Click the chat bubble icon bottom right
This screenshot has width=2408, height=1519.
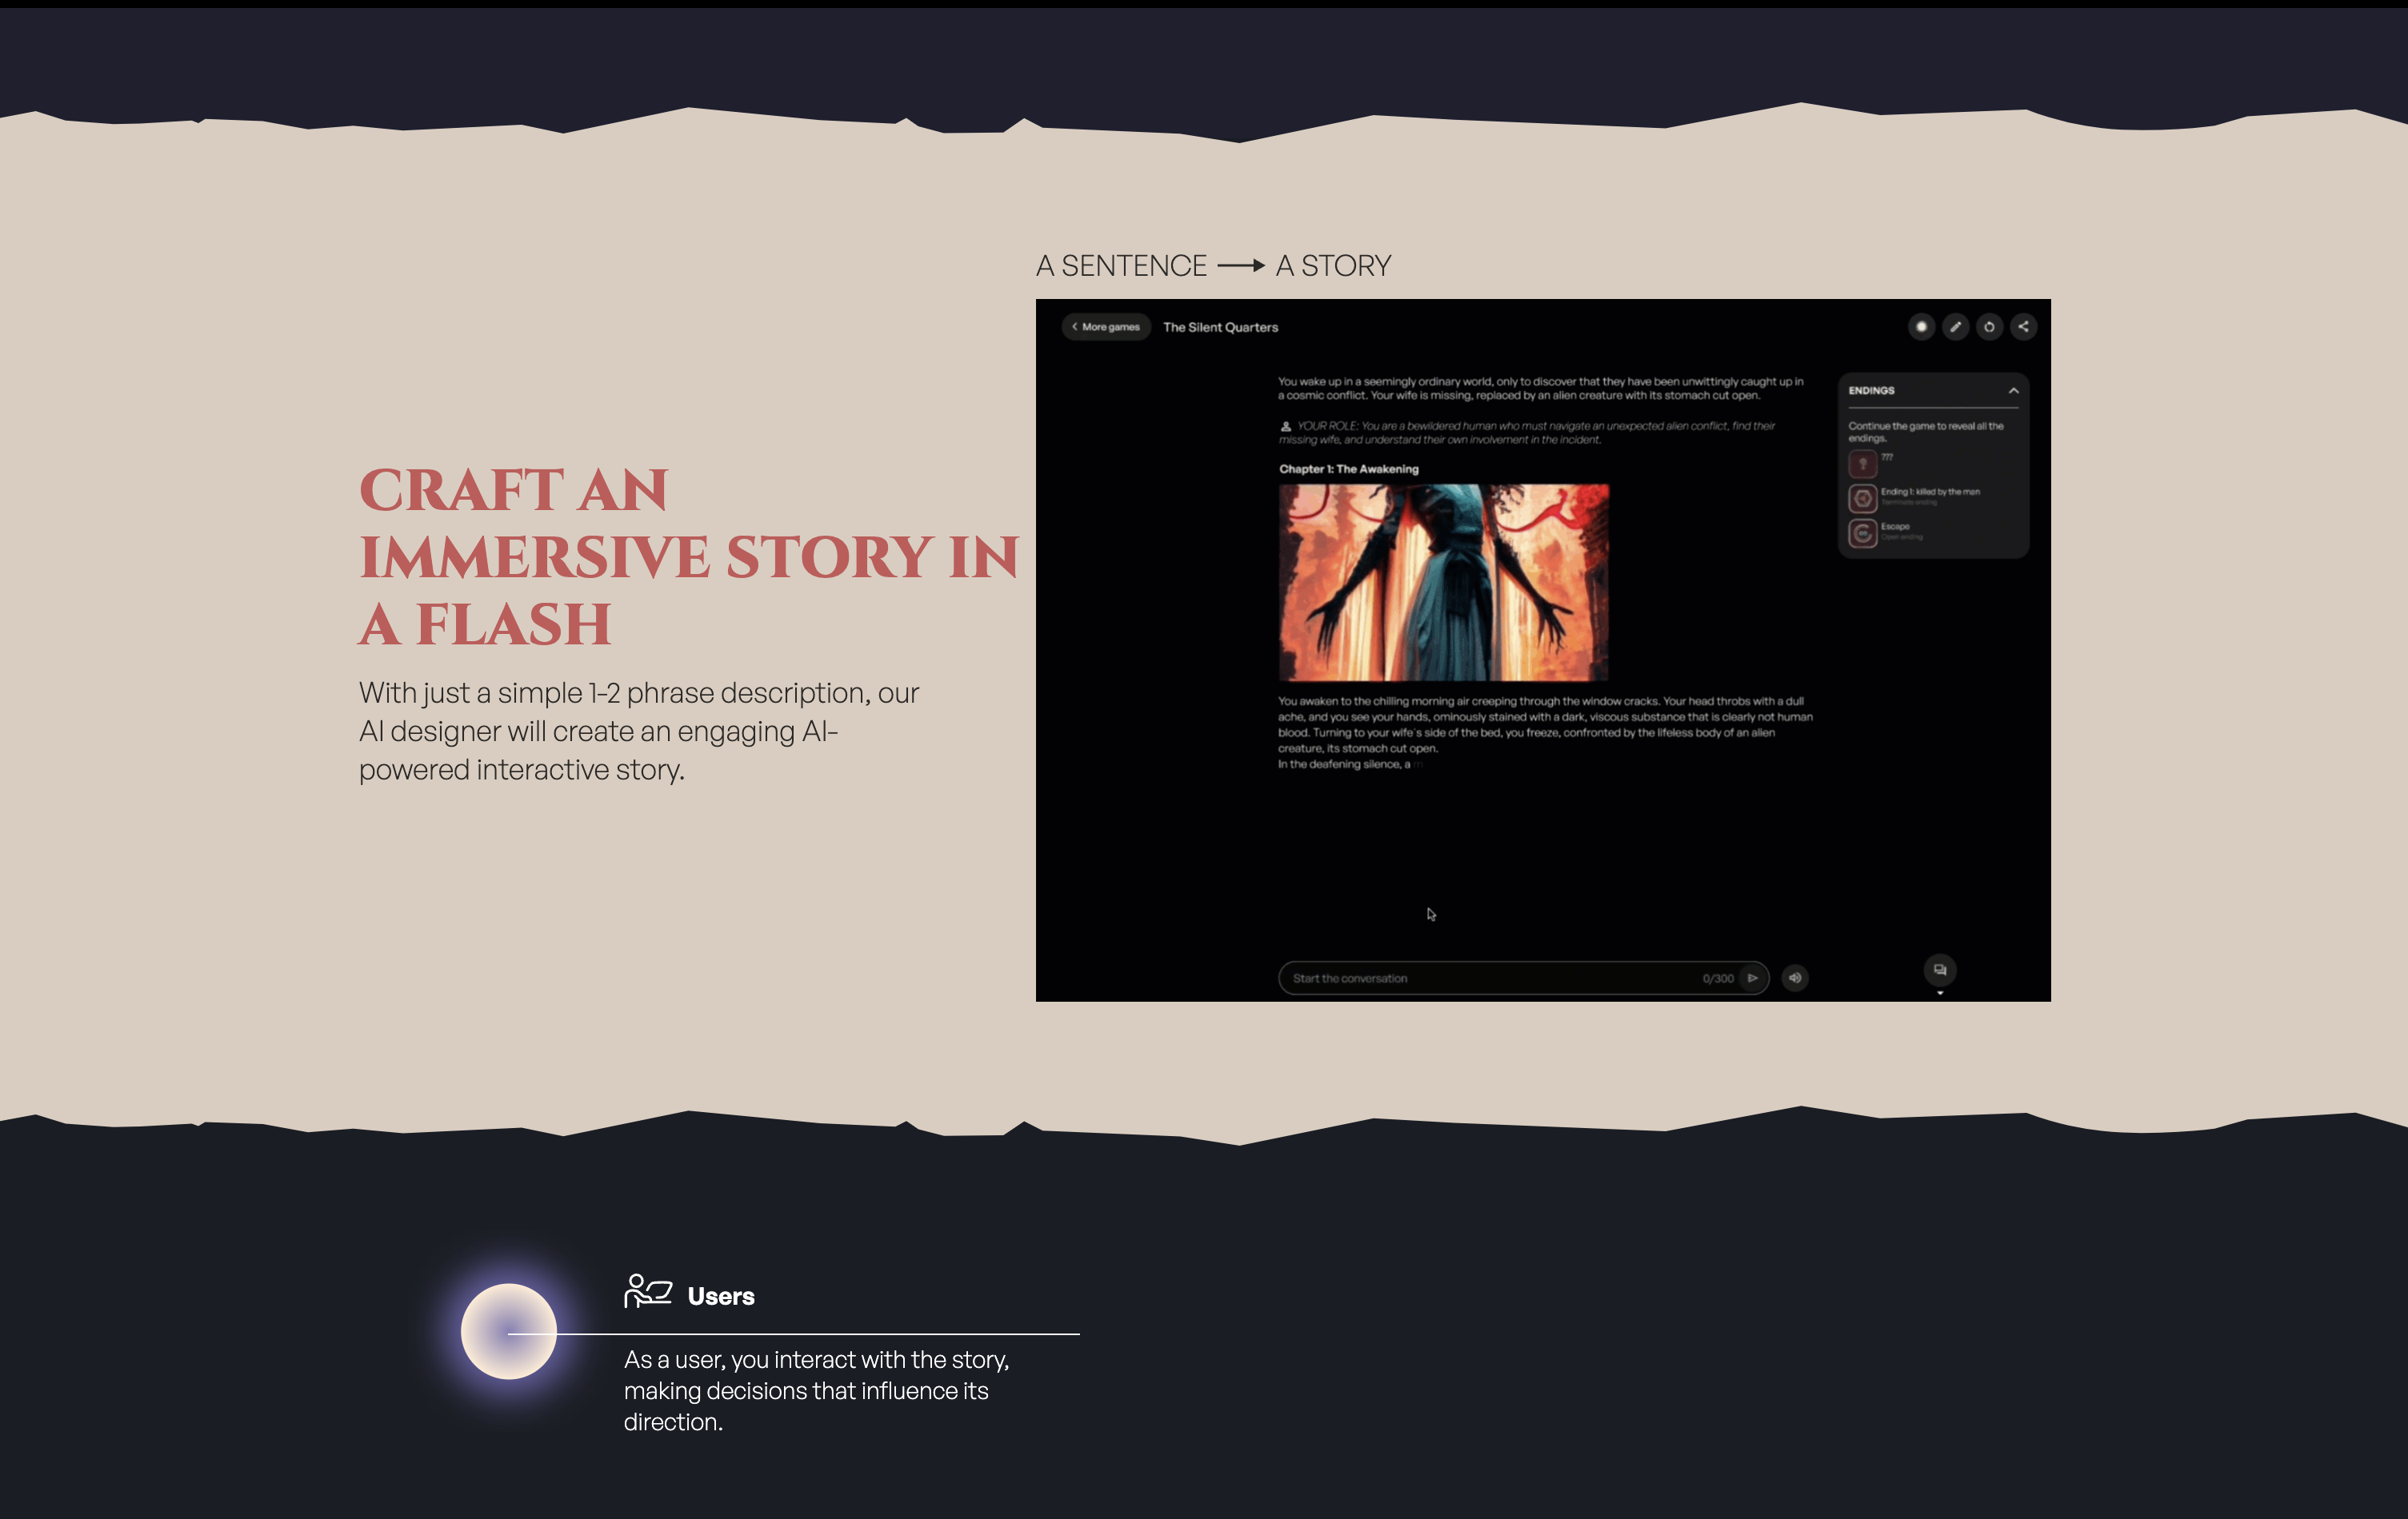coord(1939,969)
